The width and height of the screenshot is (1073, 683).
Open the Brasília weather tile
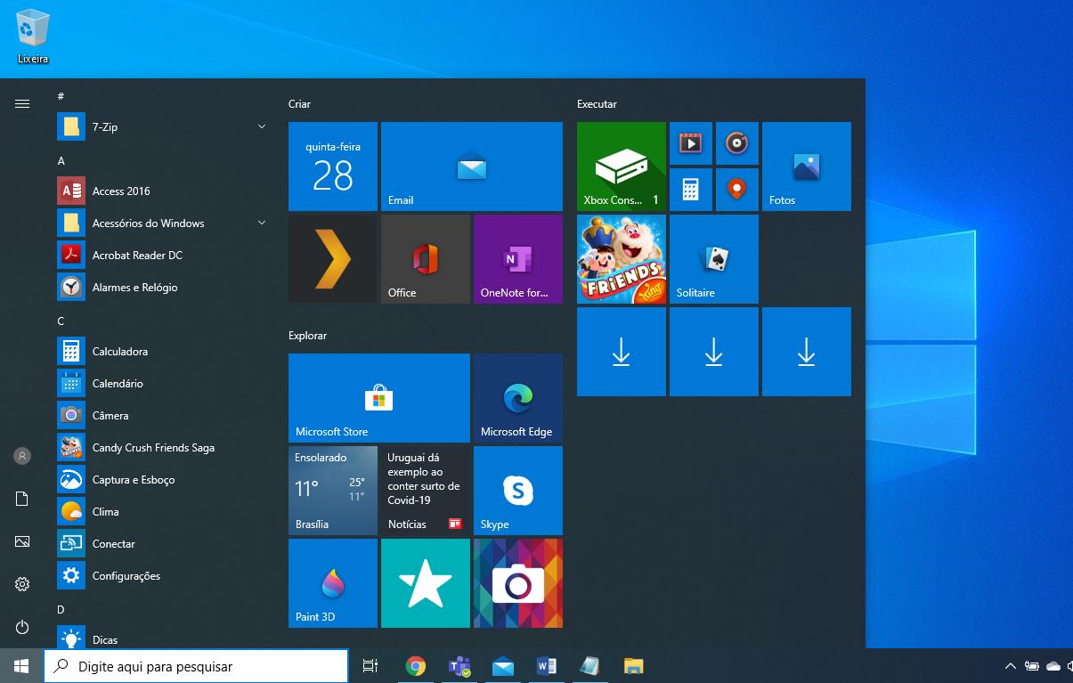[333, 491]
